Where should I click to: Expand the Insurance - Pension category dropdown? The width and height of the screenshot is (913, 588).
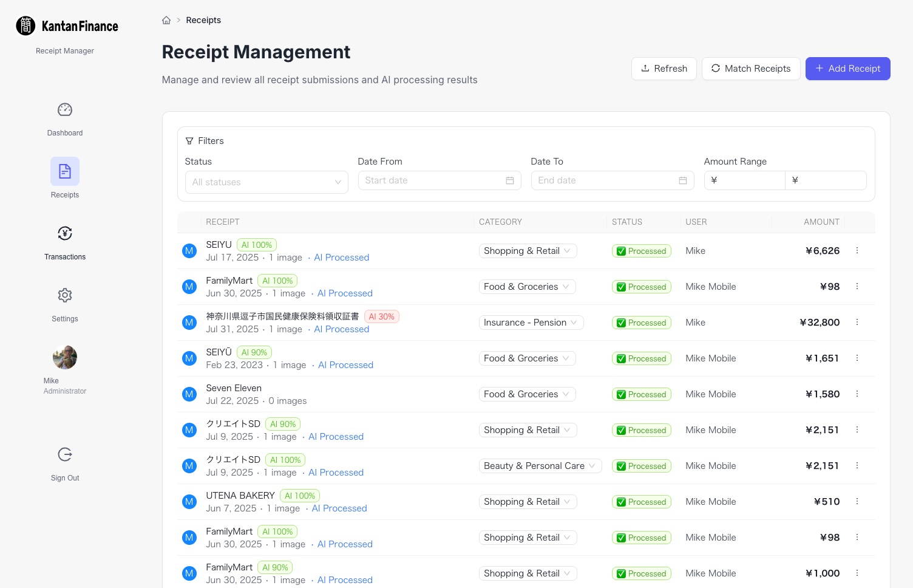531,323
